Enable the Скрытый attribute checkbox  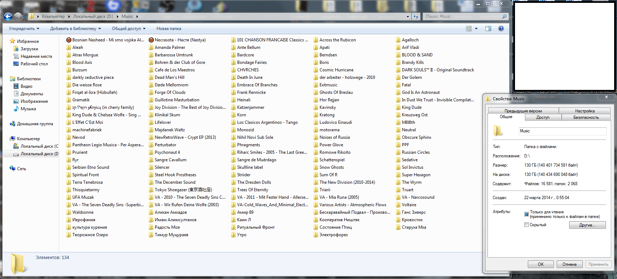526,224
